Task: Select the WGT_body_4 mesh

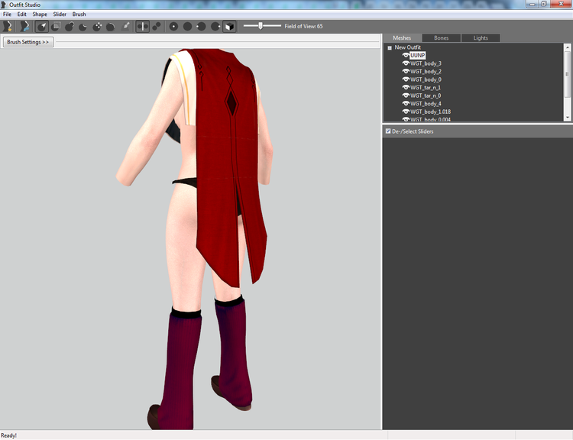Action: pos(426,104)
